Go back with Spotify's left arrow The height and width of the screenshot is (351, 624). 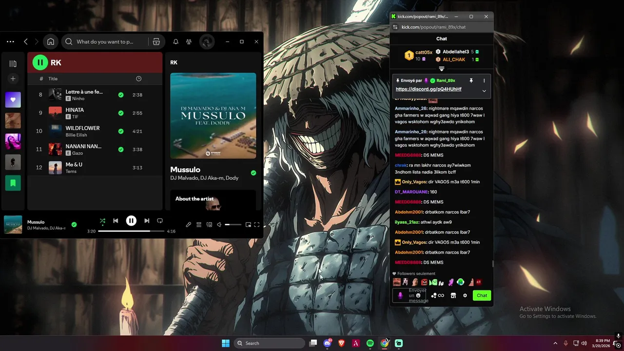pyautogui.click(x=26, y=41)
